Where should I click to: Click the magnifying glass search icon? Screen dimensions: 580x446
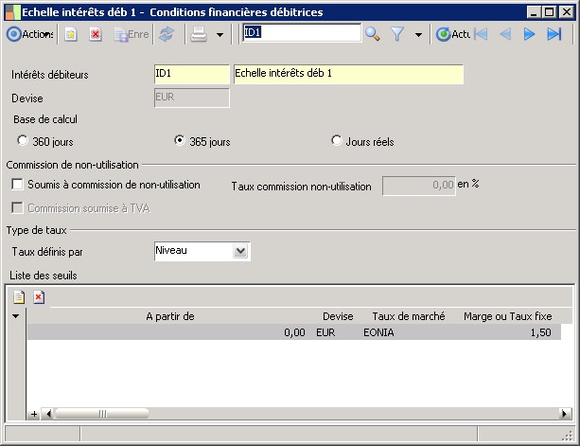click(373, 34)
